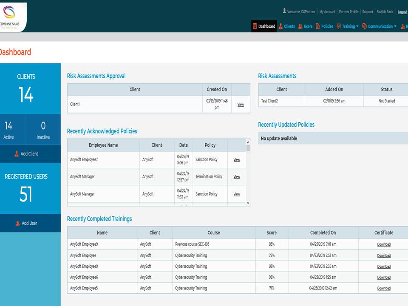Viewport: 408px width, 306px height.
Task: Click the Not Started status cell
Action: click(x=386, y=101)
